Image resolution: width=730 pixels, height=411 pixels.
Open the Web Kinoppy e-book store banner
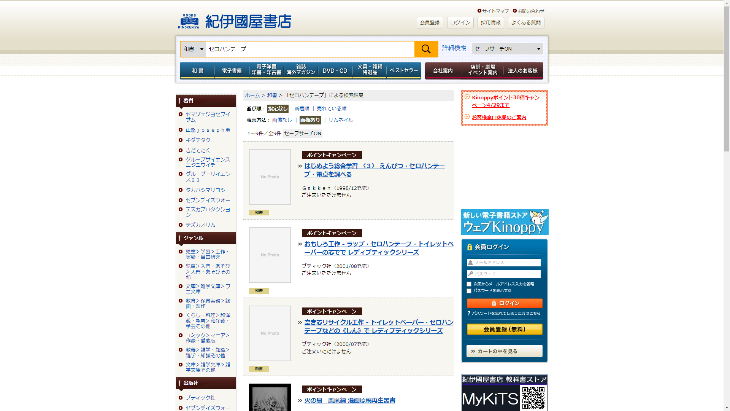pyautogui.click(x=504, y=222)
